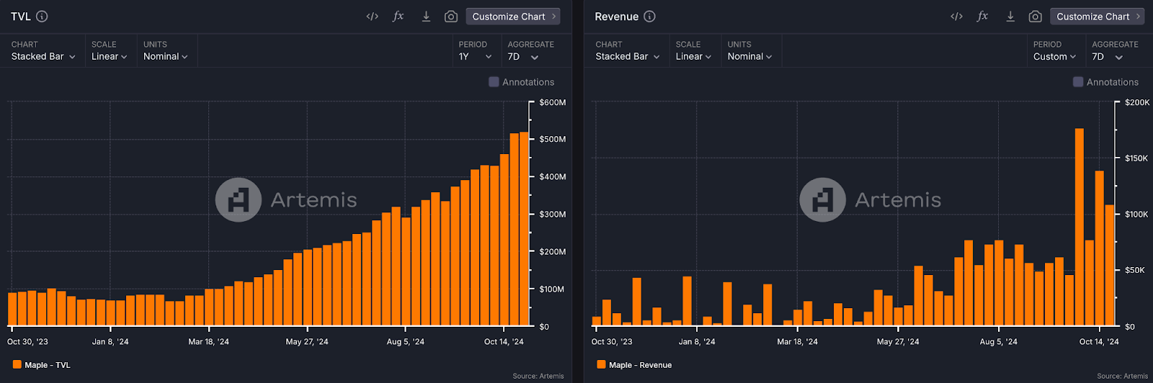Open embed code icon on Revenue chart
1153x383 pixels.
(957, 17)
